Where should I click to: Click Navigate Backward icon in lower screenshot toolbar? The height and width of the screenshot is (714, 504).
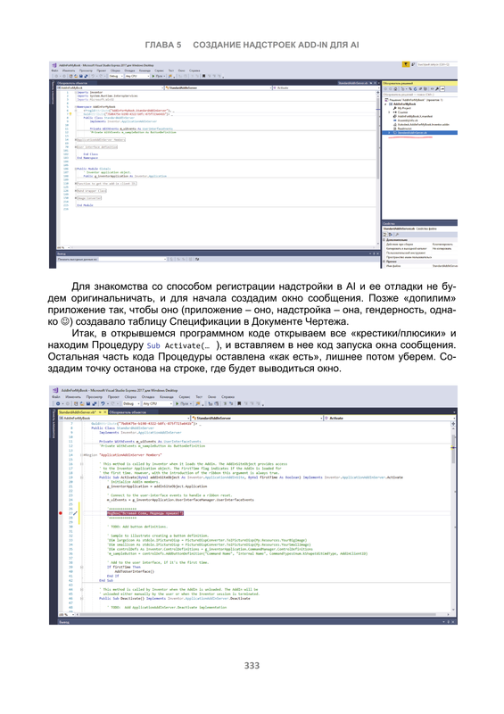point(58,404)
